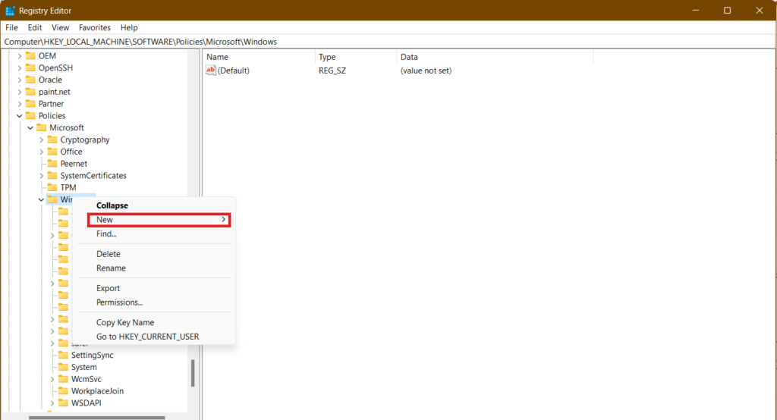Click the (Default) string value icon
Screen dimensions: 777x420
211,71
